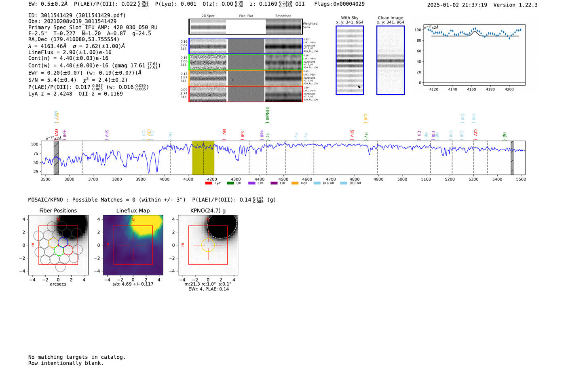This screenshot has width=566, height=385.
Task: Pick the (K)CaII legend swatch
Action: point(317,183)
